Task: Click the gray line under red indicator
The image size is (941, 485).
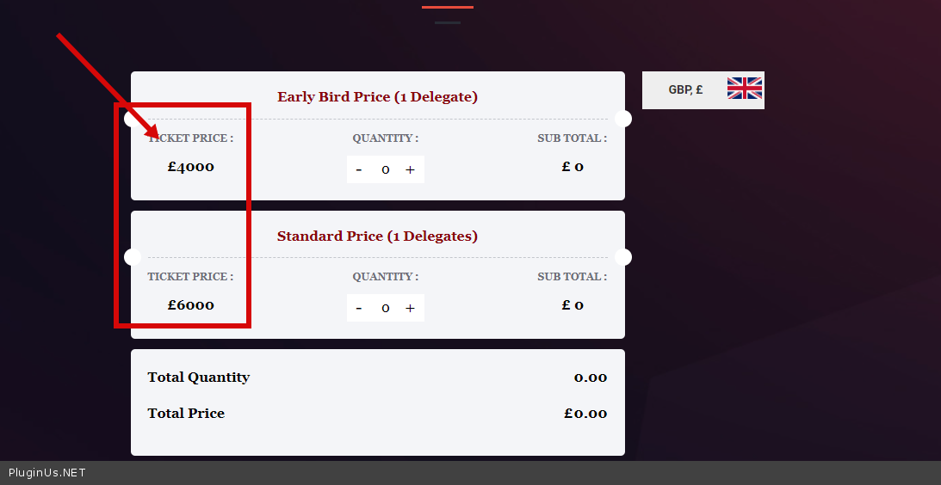Action: tap(447, 22)
